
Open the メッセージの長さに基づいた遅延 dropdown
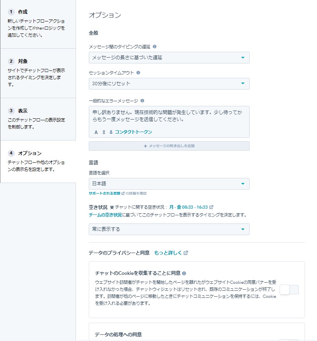[169, 58]
